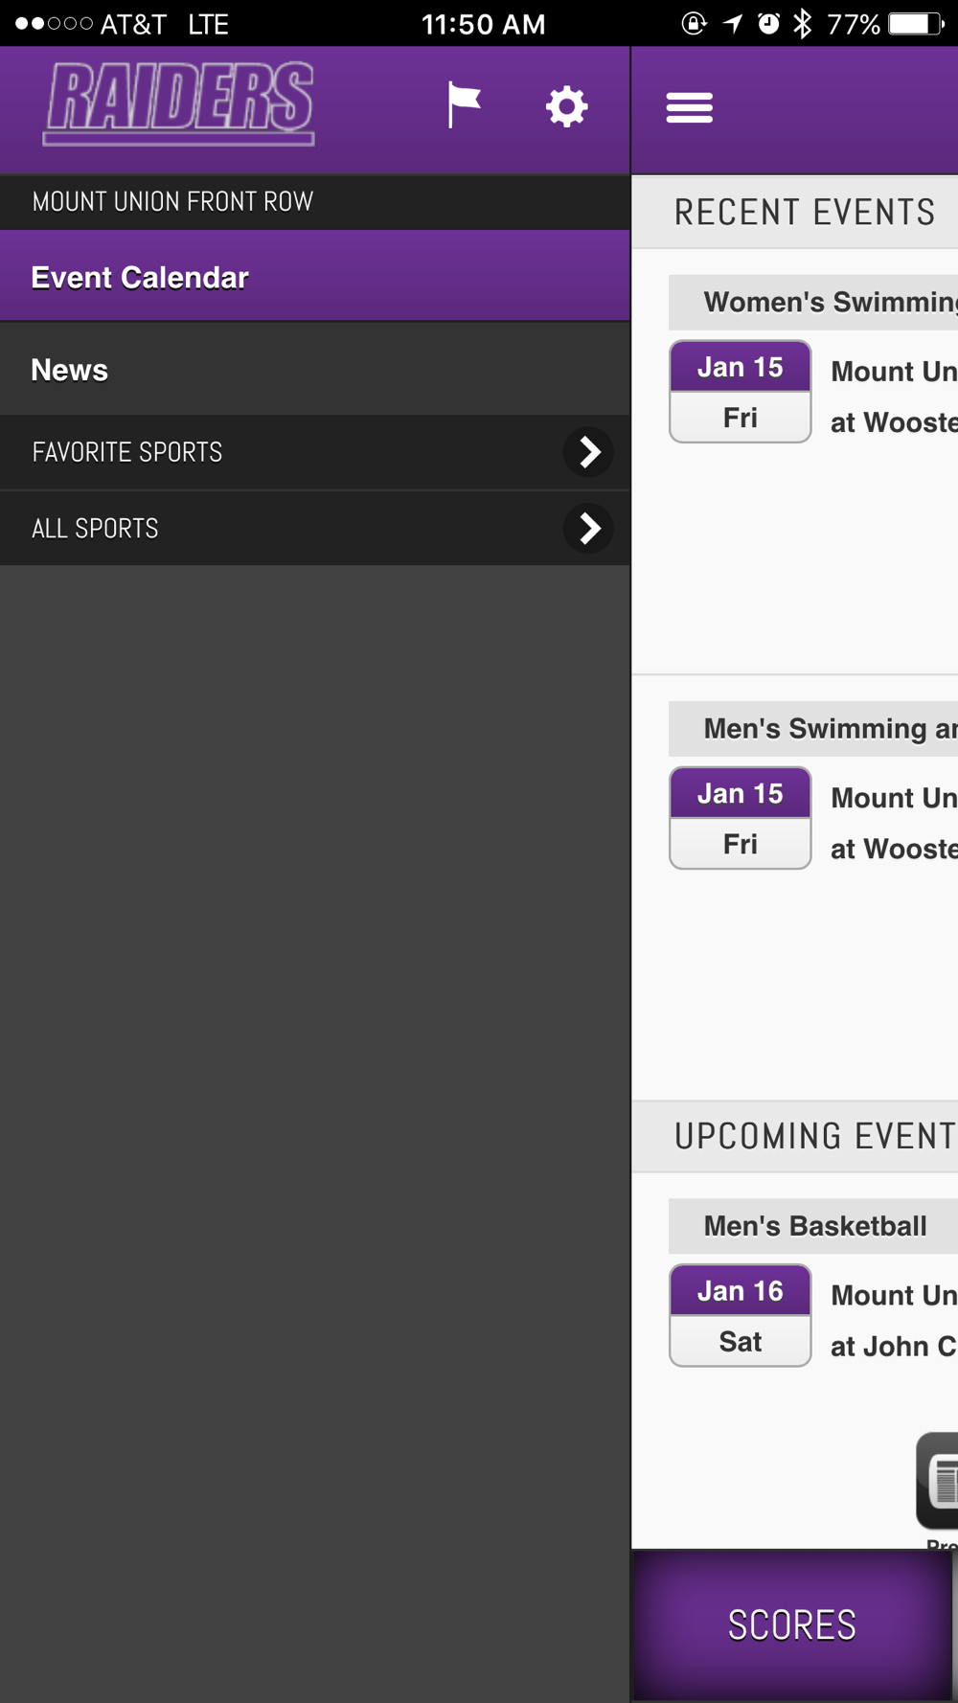Open the Favorite Sports section row
Screen dimensions: 958x1703
coord(315,452)
